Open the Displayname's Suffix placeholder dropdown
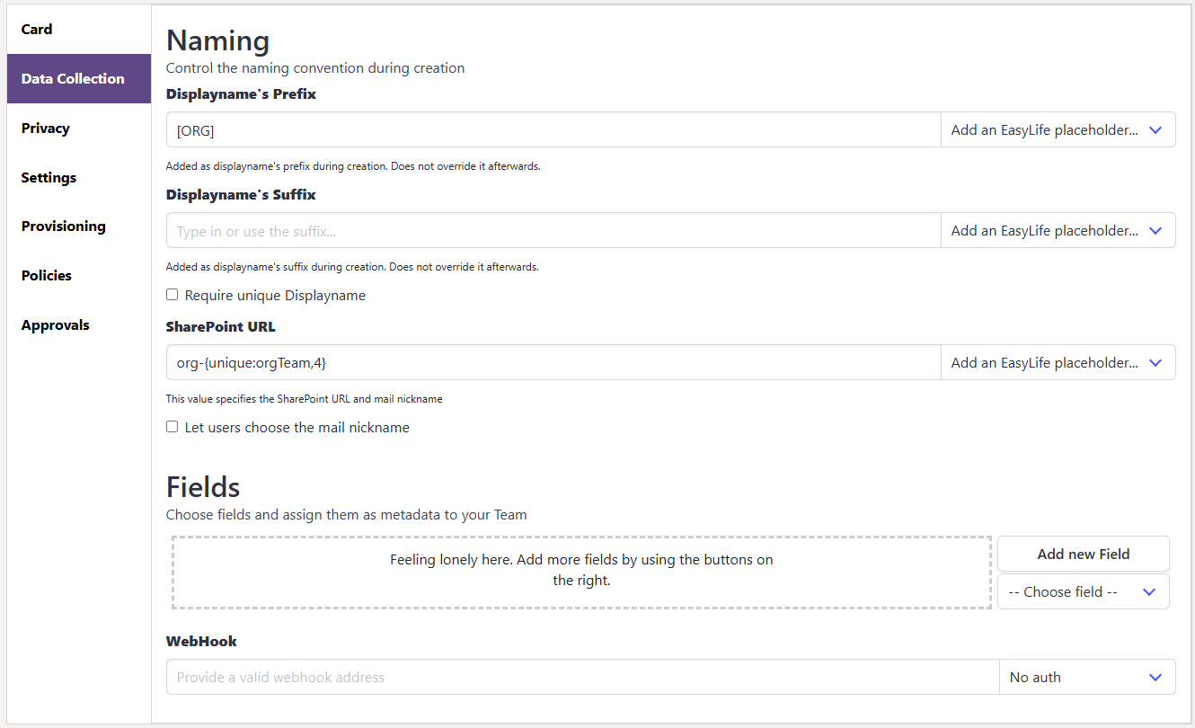 click(1057, 230)
